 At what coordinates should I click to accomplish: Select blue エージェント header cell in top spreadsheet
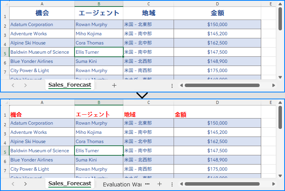pyautogui.click(x=99, y=13)
